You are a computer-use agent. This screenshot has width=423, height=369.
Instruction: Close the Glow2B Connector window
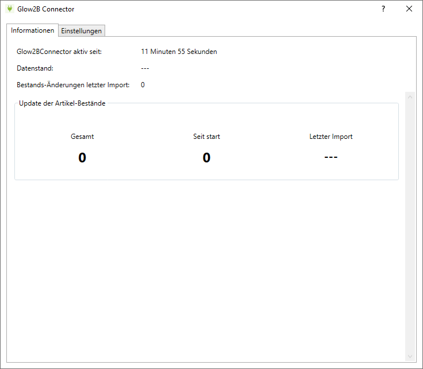click(409, 9)
